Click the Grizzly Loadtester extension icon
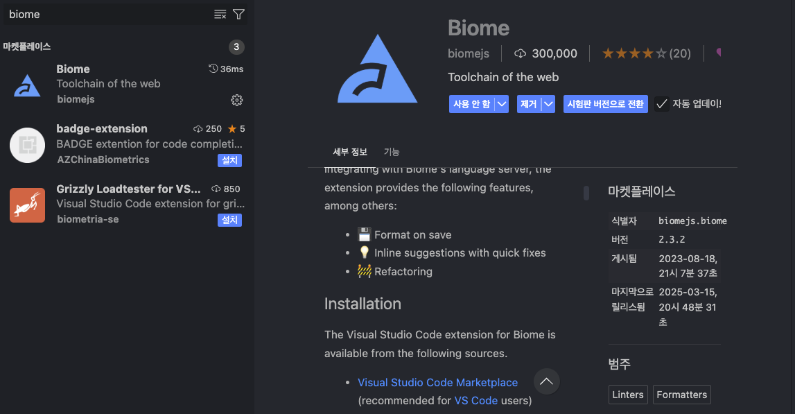 [27, 205]
